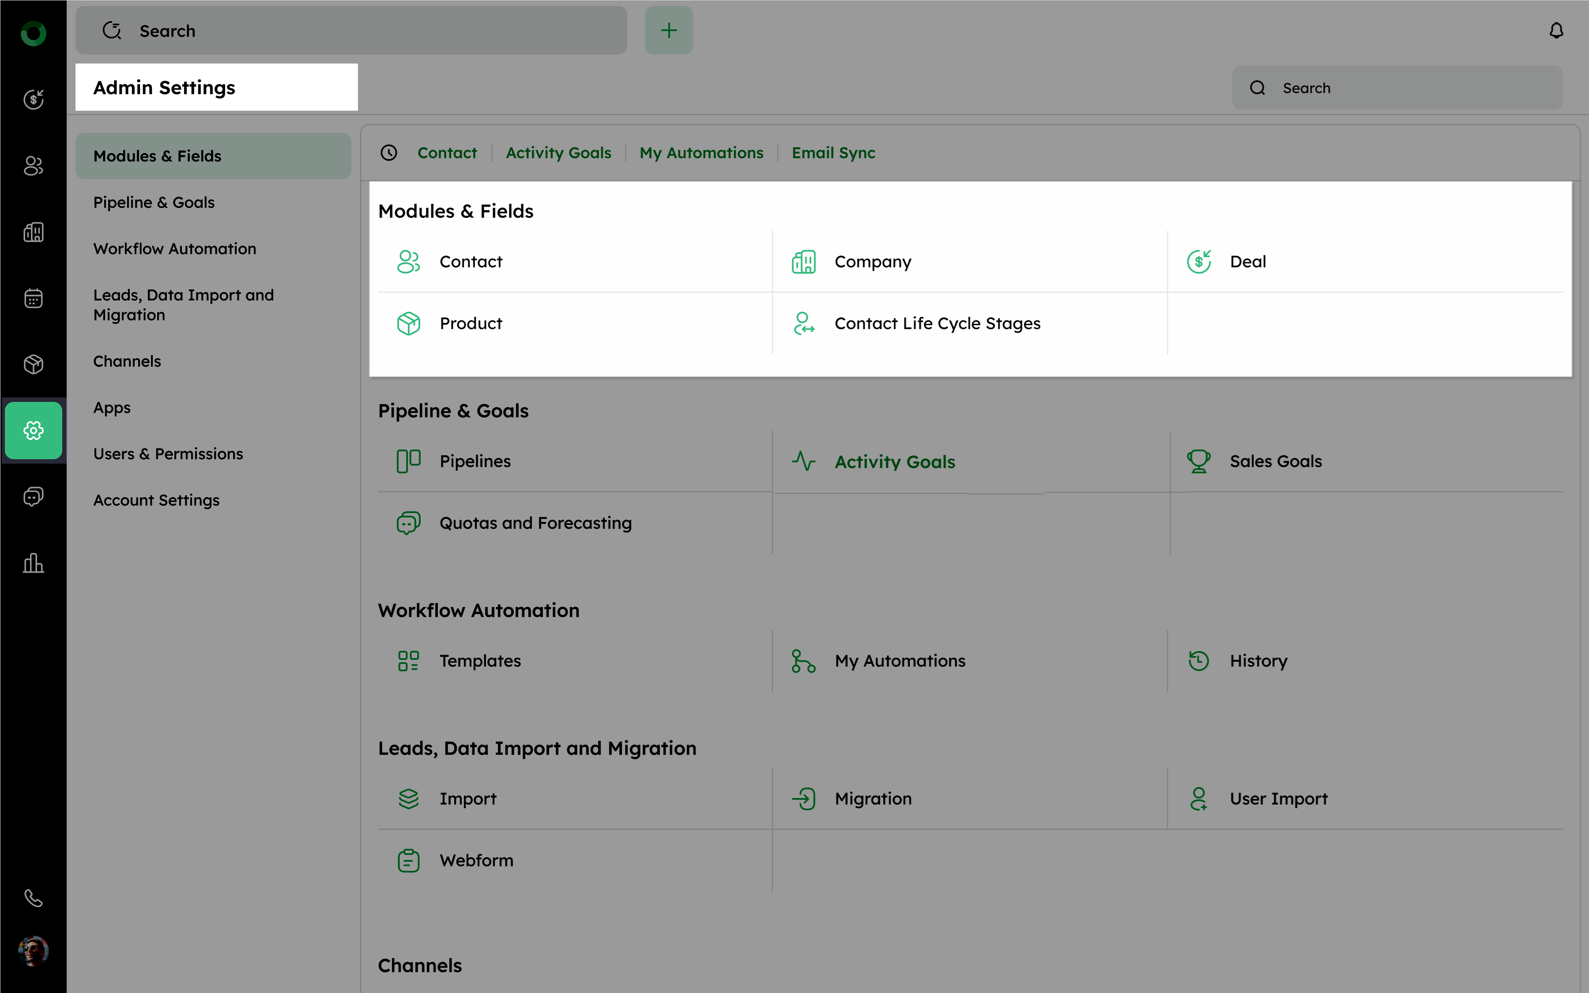
Task: Open My Automations recent link
Action: point(701,153)
